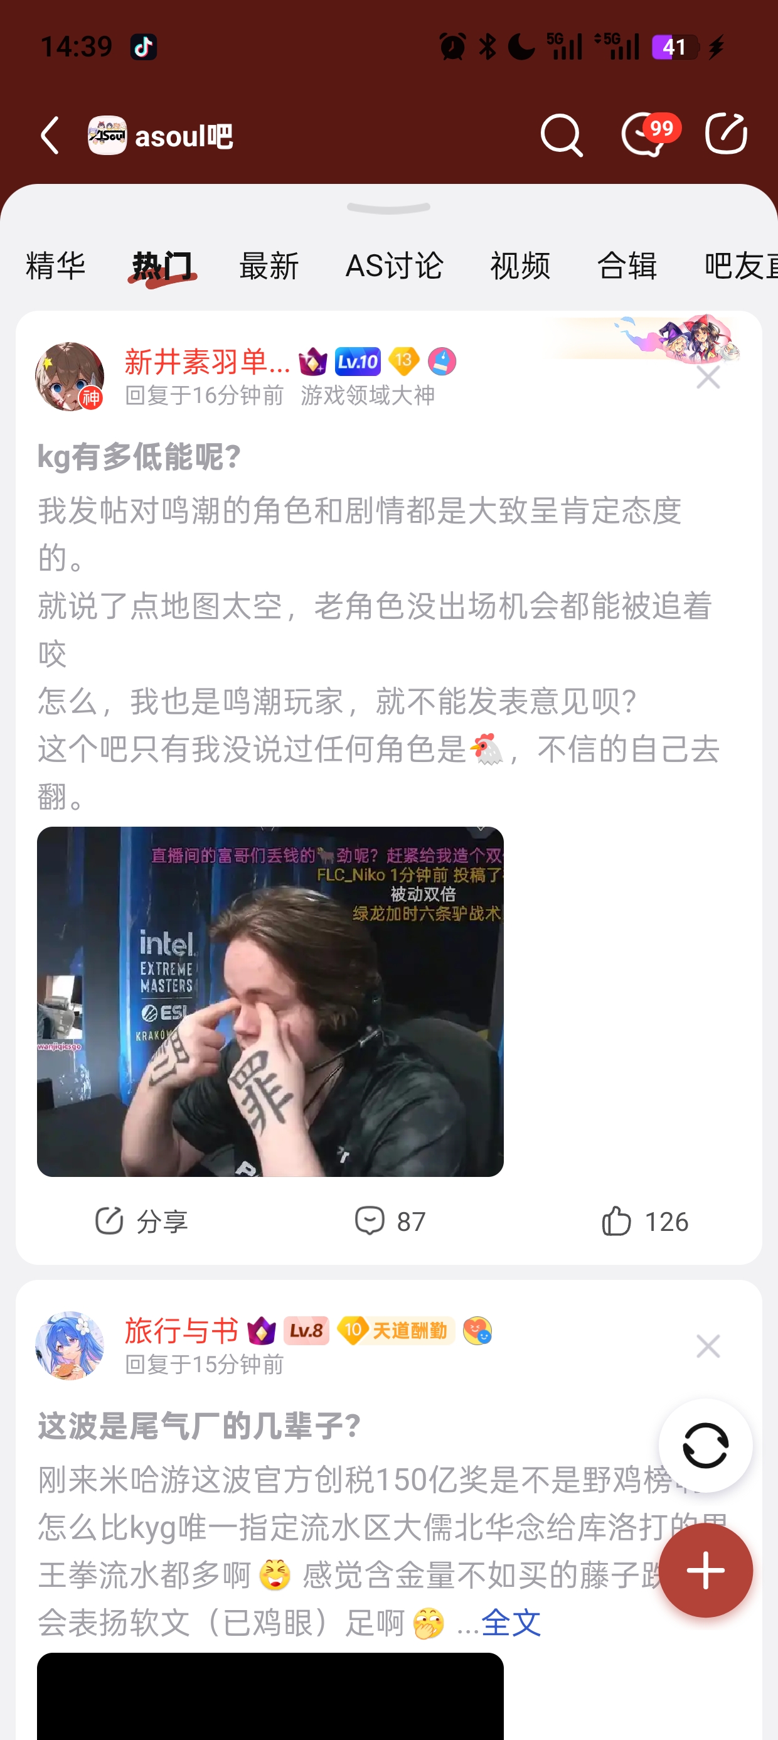Tap the red plus floating button
This screenshot has height=1740, width=778.
(x=705, y=1569)
